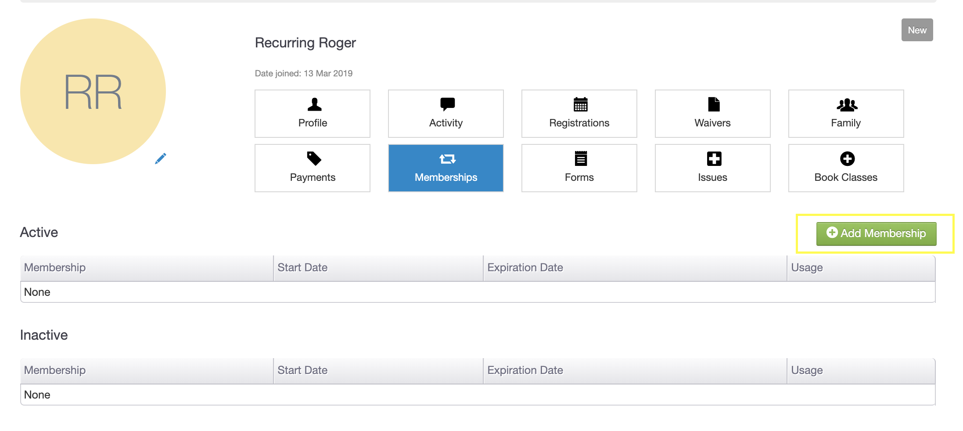963x431 pixels.
Task: Click the green Add Membership button
Action: point(876,233)
